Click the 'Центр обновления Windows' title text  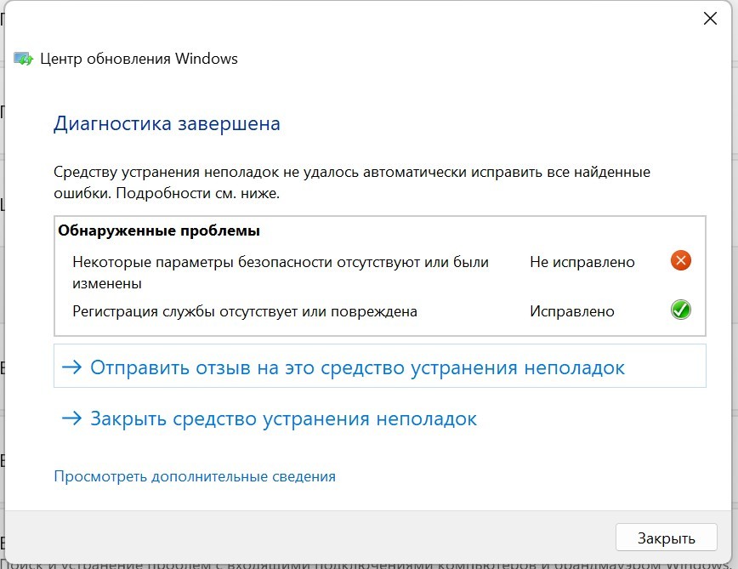click(x=139, y=59)
